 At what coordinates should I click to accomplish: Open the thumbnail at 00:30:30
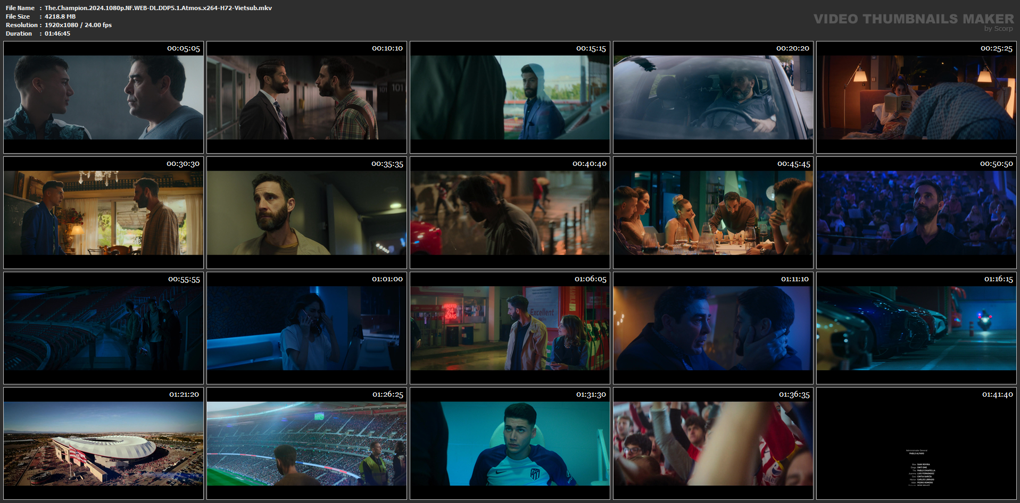103,213
